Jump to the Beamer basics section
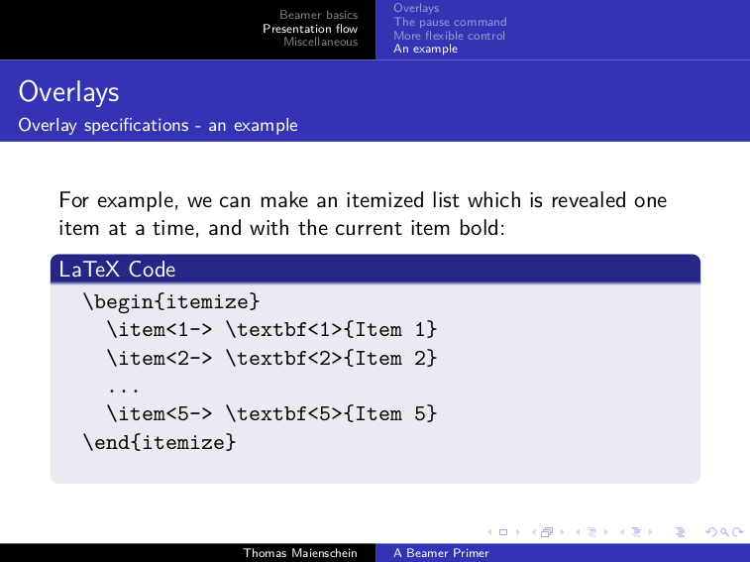Screen dimensions: 750x562 [318, 15]
